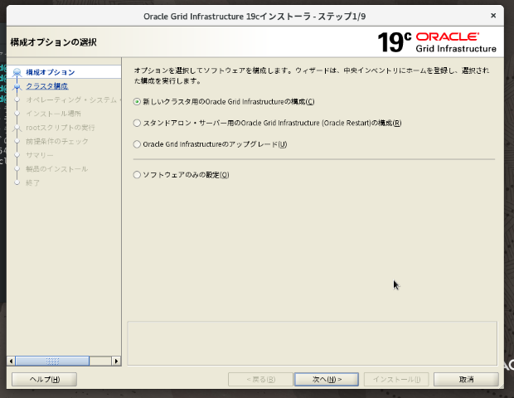Click the 構成オプションの選択 heading

pyautogui.click(x=53, y=42)
